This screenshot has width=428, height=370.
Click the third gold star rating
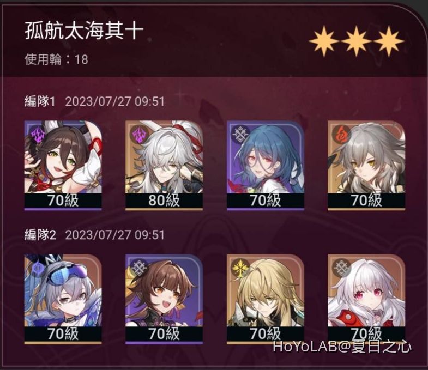click(x=388, y=41)
